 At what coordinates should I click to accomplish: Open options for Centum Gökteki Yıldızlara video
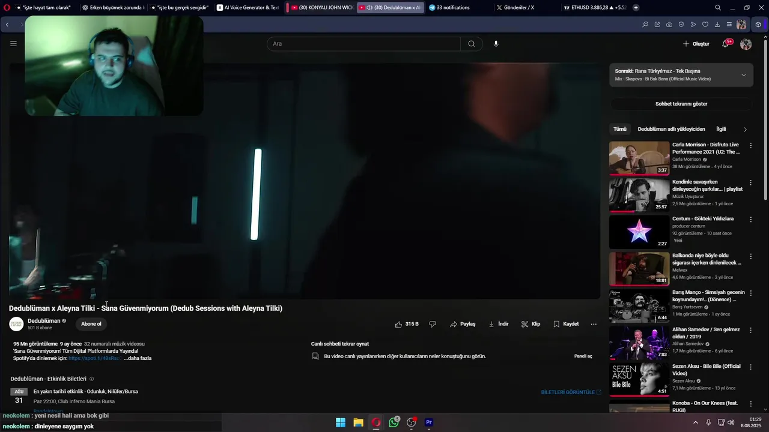pos(750,220)
